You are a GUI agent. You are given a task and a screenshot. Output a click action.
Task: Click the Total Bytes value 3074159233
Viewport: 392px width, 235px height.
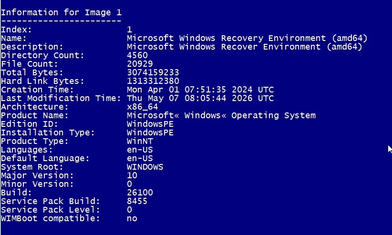153,72
